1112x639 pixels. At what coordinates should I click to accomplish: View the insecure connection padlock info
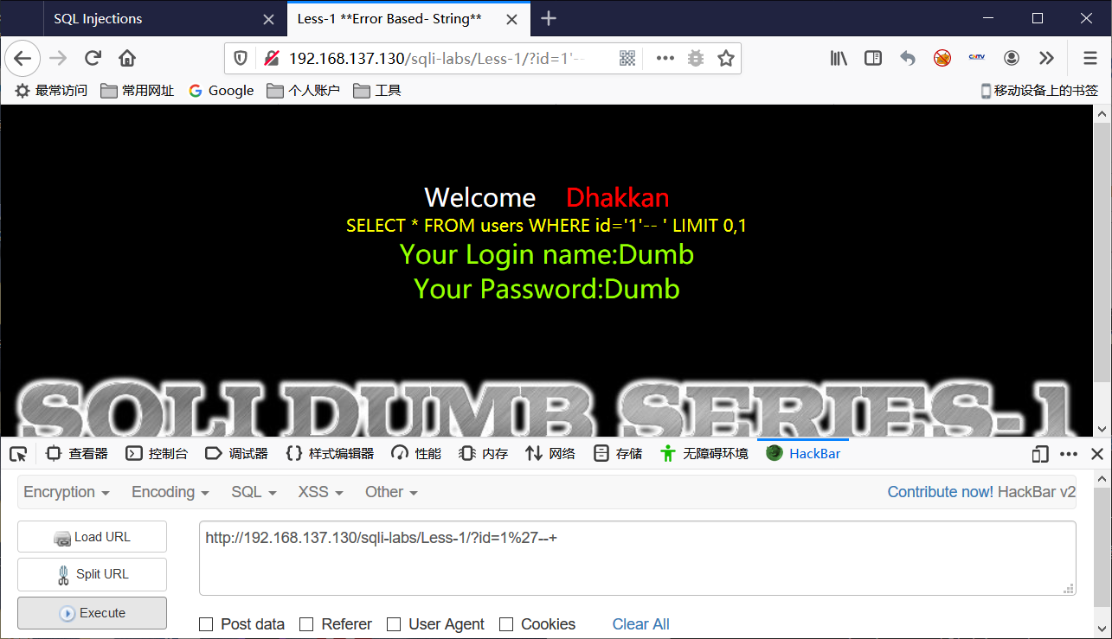tap(272, 58)
